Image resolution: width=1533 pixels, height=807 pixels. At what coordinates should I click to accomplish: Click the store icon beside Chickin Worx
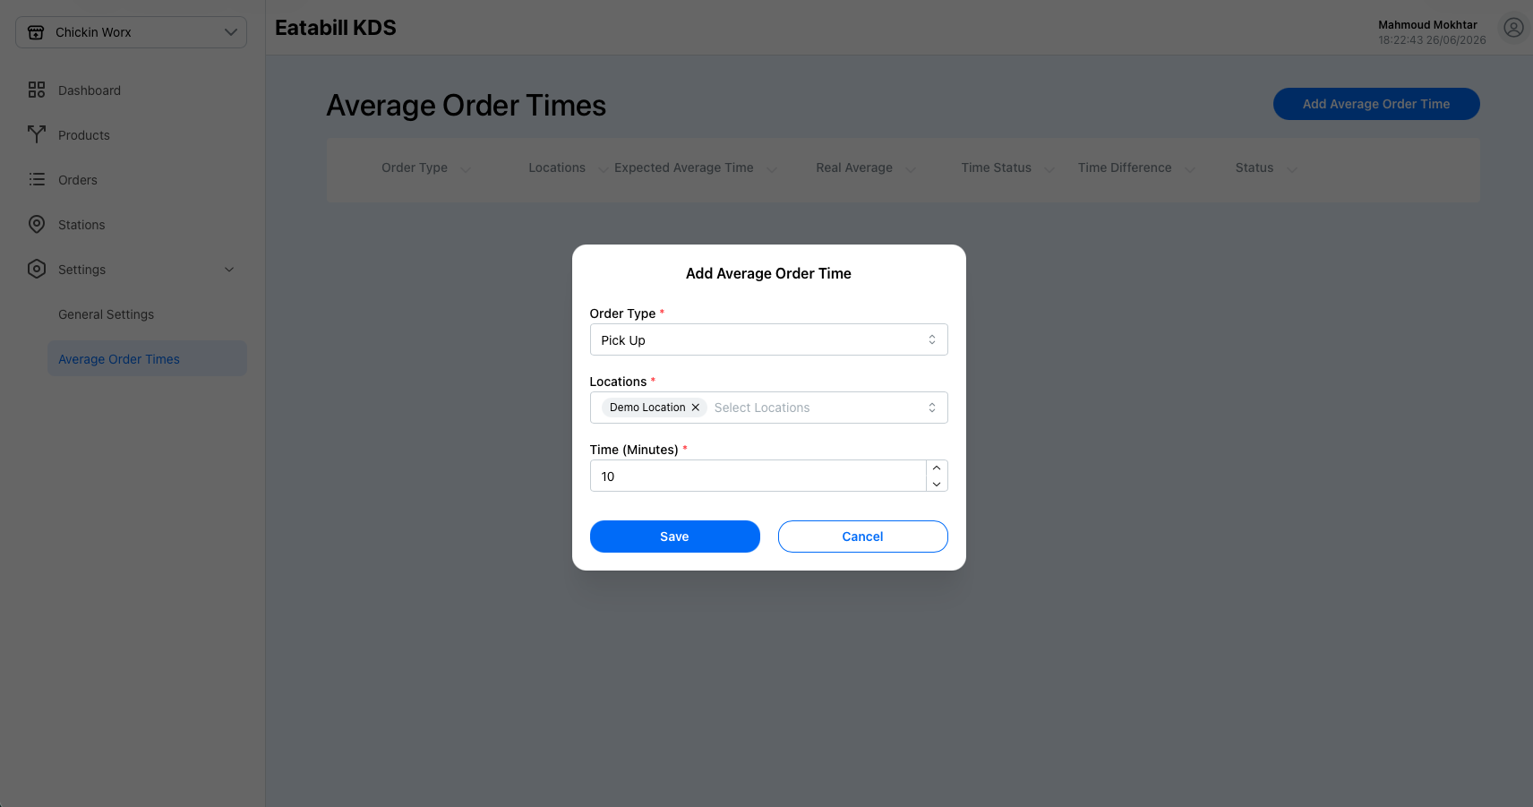click(36, 32)
